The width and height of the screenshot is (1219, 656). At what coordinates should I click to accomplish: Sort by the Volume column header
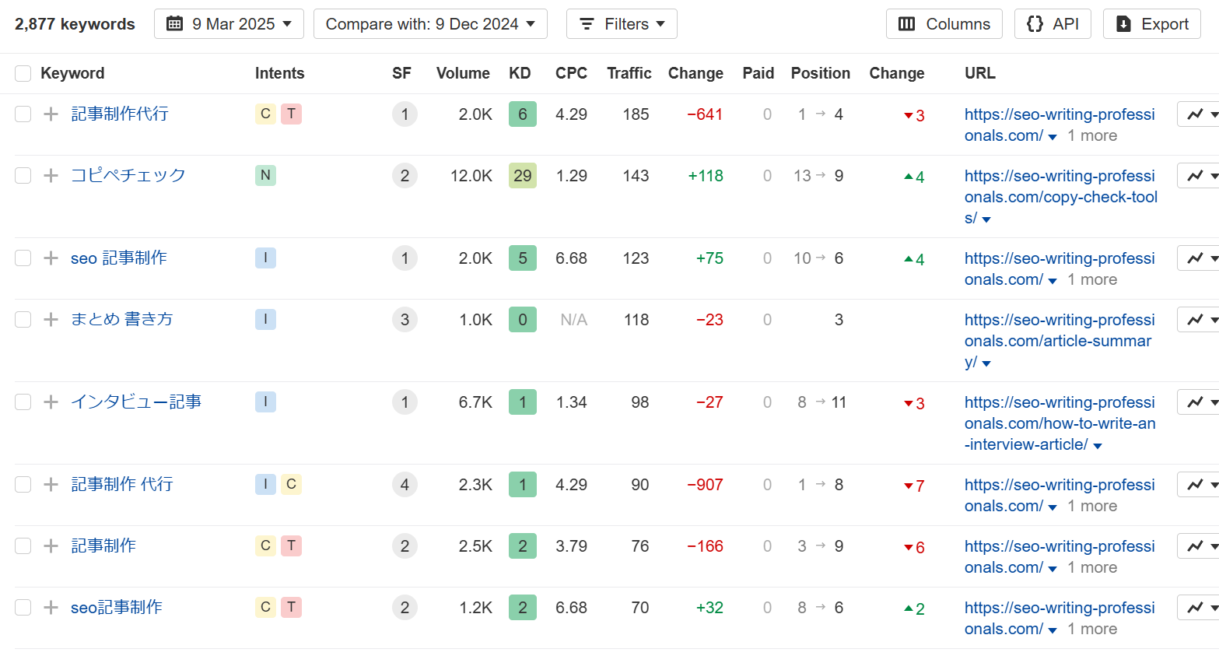pos(463,74)
